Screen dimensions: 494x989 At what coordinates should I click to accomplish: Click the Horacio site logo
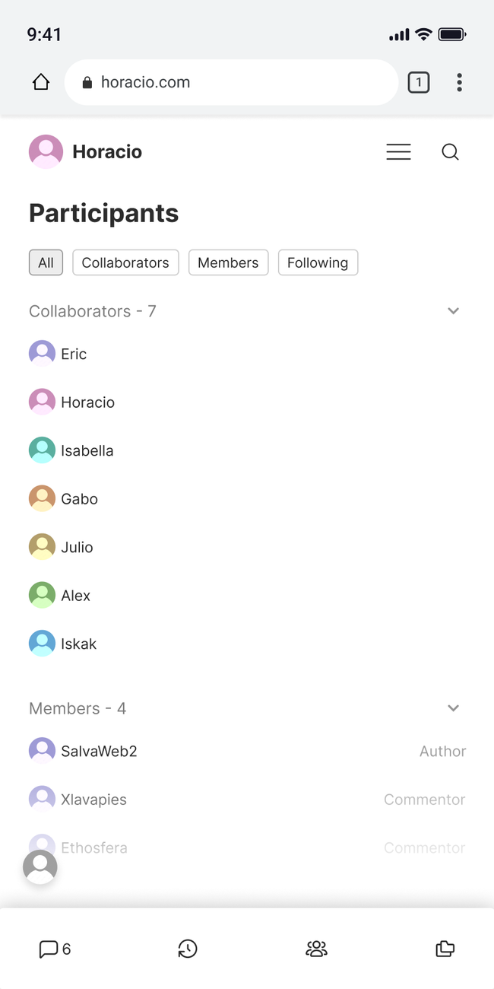tap(85, 152)
